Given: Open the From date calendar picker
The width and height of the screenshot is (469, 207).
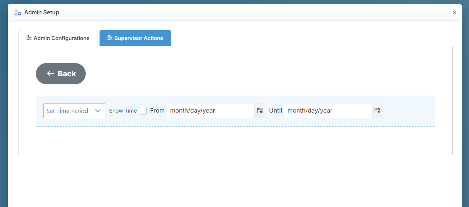Looking at the screenshot, I should 260,111.
